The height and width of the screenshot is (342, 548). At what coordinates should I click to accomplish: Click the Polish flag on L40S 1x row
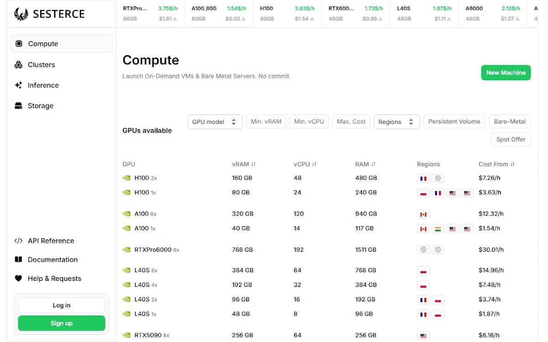click(438, 315)
